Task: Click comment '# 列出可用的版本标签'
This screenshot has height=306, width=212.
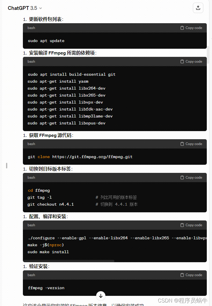Action: pos(116,197)
